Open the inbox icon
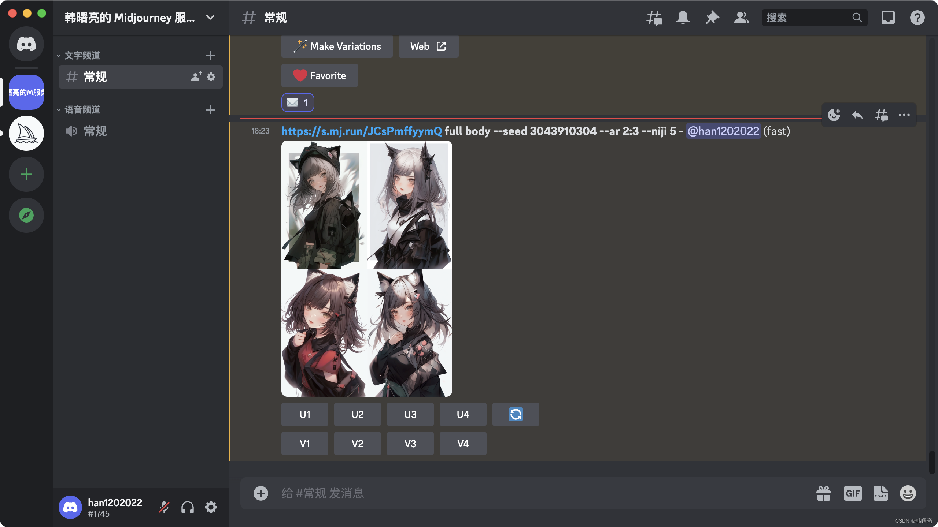This screenshot has height=527, width=938. 888,18
